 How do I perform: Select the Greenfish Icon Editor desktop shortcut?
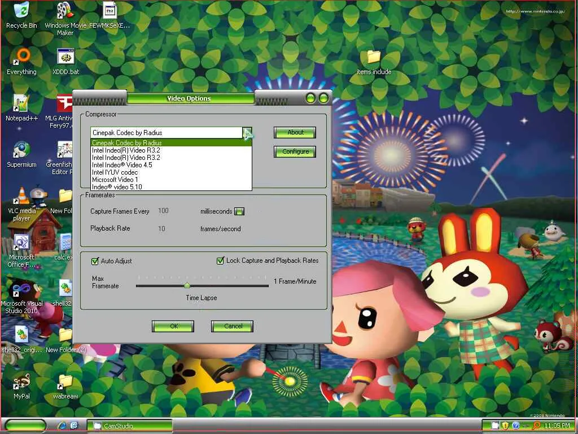coord(60,158)
